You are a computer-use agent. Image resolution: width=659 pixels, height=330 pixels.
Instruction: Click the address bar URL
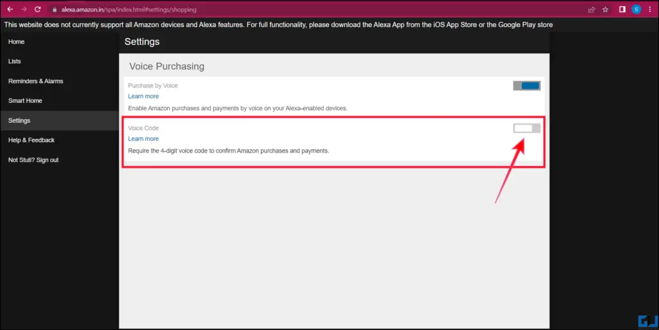tap(129, 9)
